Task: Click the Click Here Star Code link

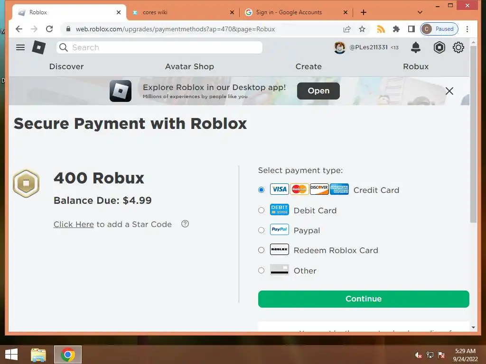Action: [74, 224]
